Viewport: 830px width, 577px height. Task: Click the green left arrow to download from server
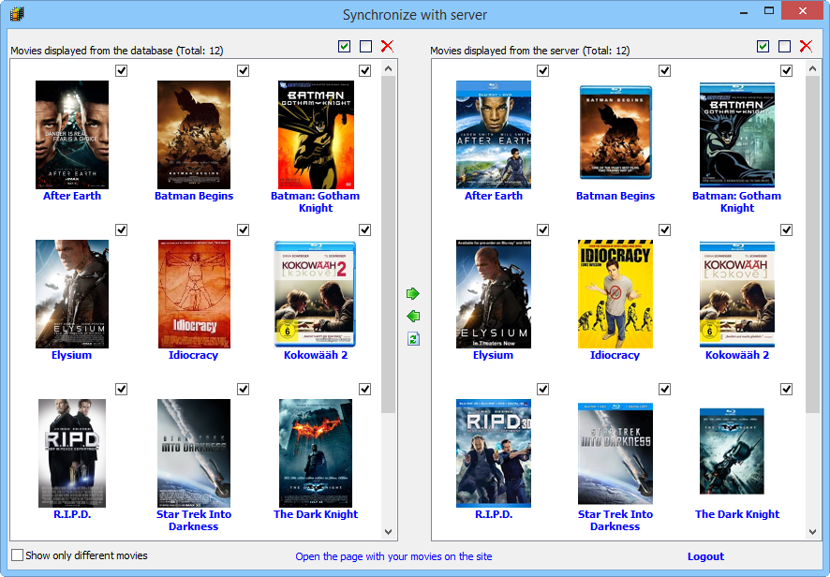coord(413,316)
